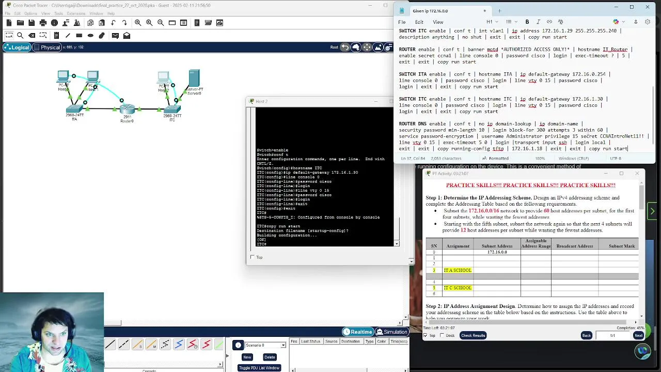
Task: Reset zoom on the workspace
Action: (149, 23)
